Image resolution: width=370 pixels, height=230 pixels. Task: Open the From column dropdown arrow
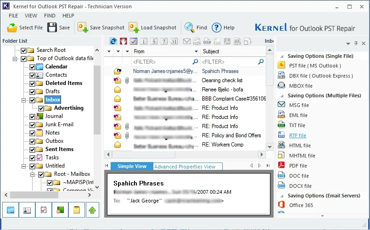click(196, 51)
